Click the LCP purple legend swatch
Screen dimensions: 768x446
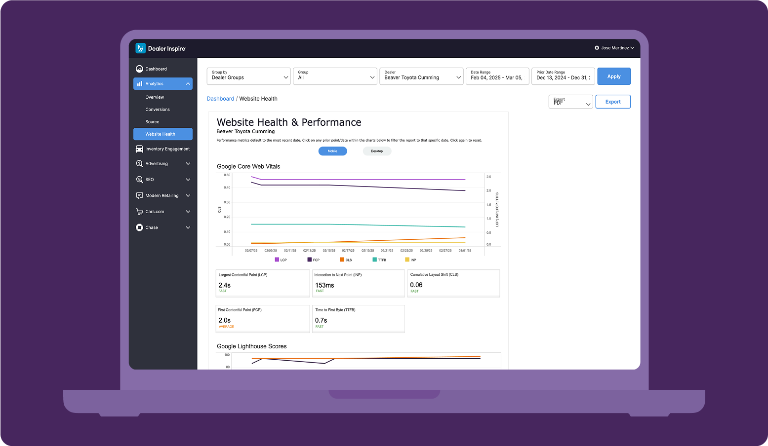277,260
